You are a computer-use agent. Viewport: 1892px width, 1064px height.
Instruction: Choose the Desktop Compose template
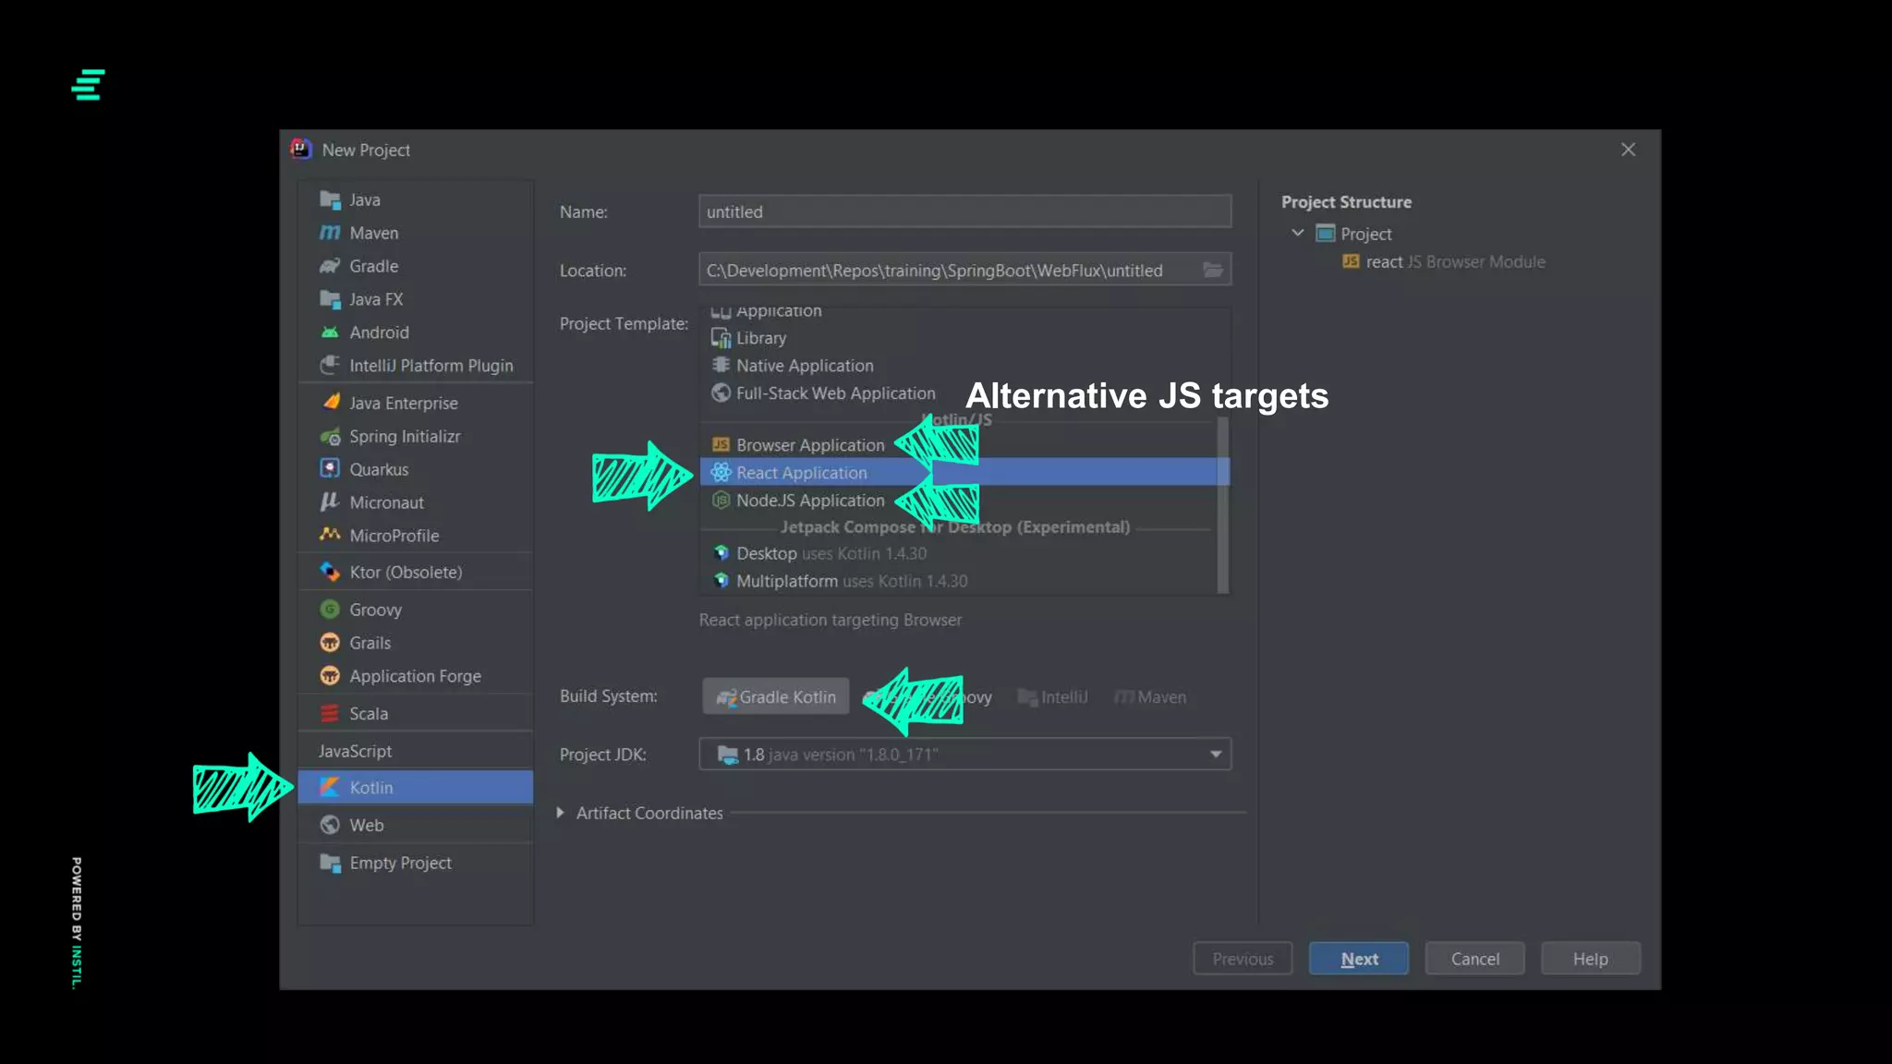(959, 553)
